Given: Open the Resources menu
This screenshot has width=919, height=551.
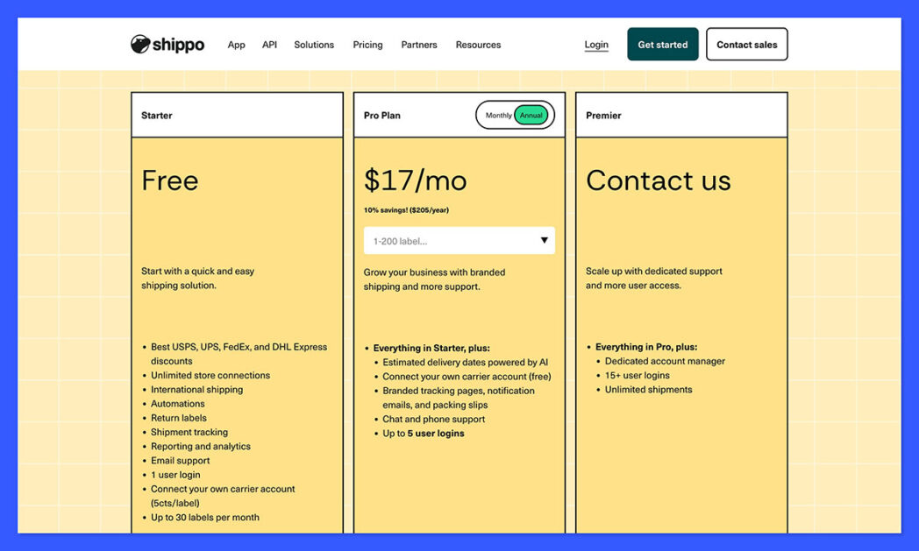Looking at the screenshot, I should pos(478,44).
